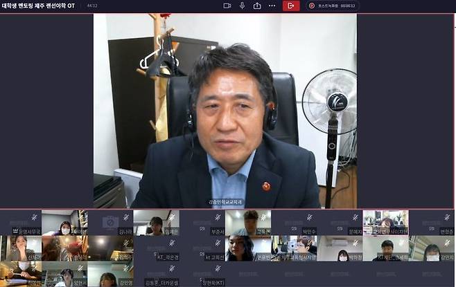The image size is (456, 287).
Task: Select bottom-row thumbnail of woman in white top
Action: tap(64, 274)
